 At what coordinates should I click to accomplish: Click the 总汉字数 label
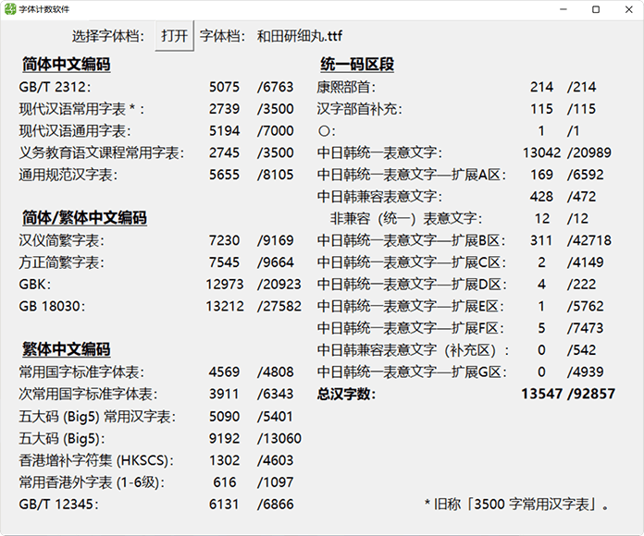point(346,395)
